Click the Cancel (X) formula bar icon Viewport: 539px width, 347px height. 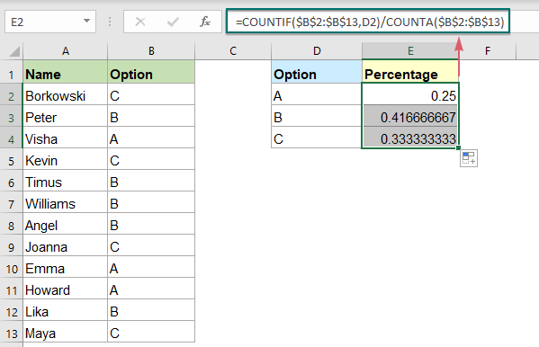coord(140,22)
